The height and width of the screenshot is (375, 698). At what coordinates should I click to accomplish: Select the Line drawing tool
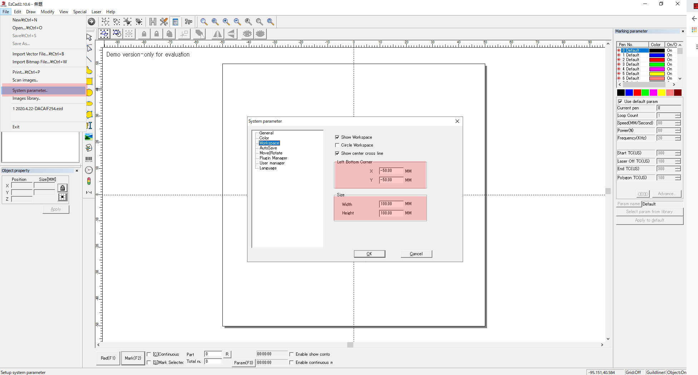click(x=89, y=59)
